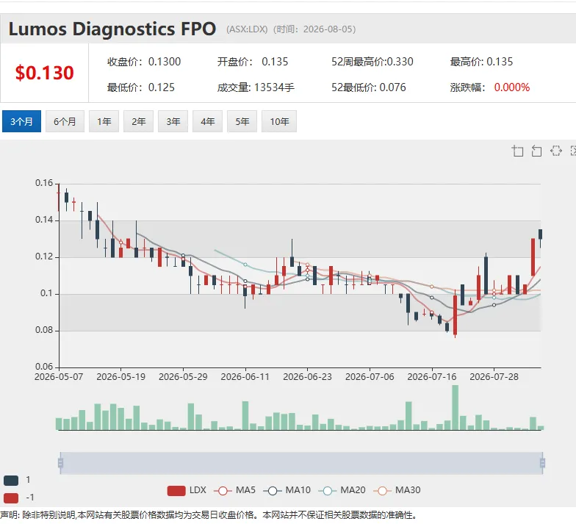Click the (ASX:LDX) ticker text

[247, 29]
